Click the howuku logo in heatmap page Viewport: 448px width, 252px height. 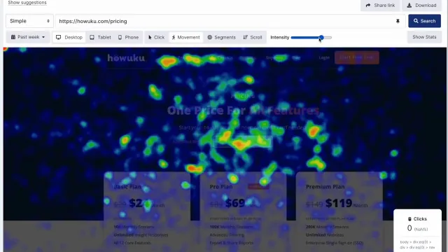[x=126, y=58]
